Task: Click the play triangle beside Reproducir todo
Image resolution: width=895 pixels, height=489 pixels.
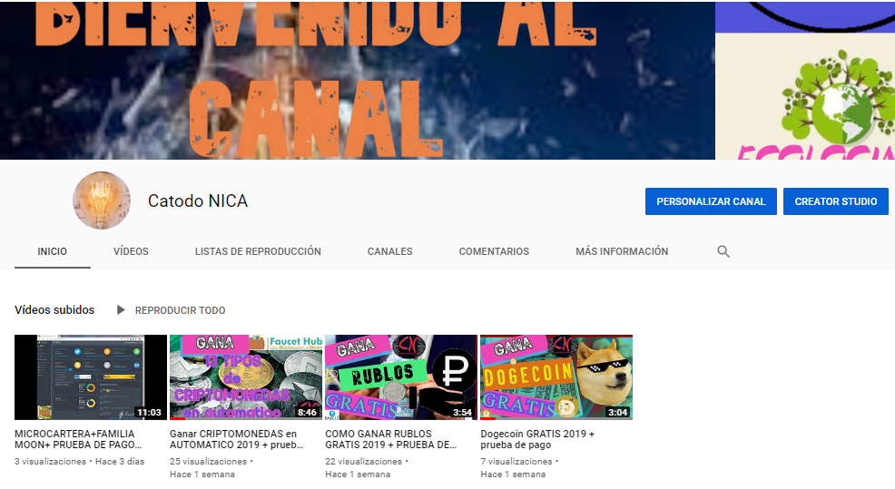Action: (121, 310)
